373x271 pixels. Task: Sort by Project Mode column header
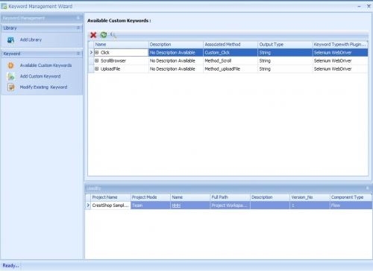151,197
